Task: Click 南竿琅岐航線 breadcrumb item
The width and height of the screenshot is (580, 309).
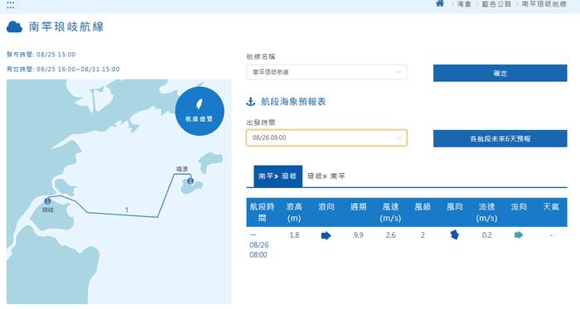Action: click(544, 4)
